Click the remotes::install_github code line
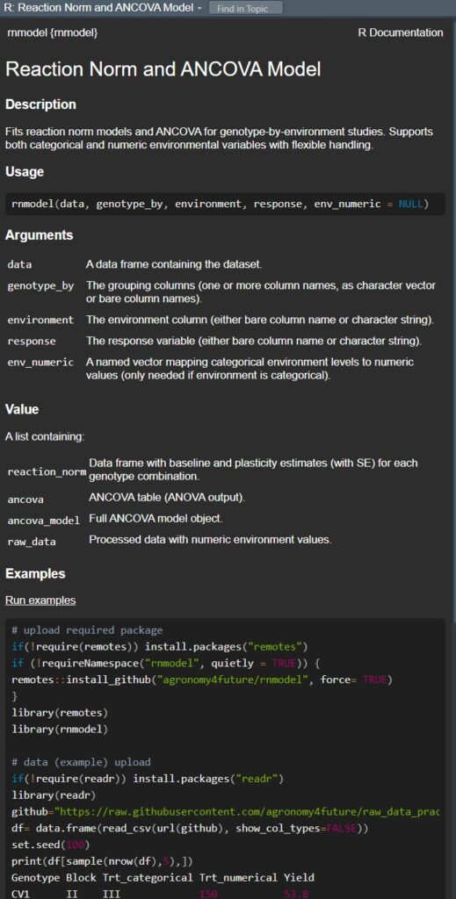 click(202, 680)
